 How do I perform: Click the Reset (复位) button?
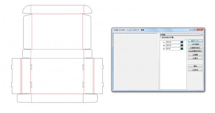click(195, 58)
